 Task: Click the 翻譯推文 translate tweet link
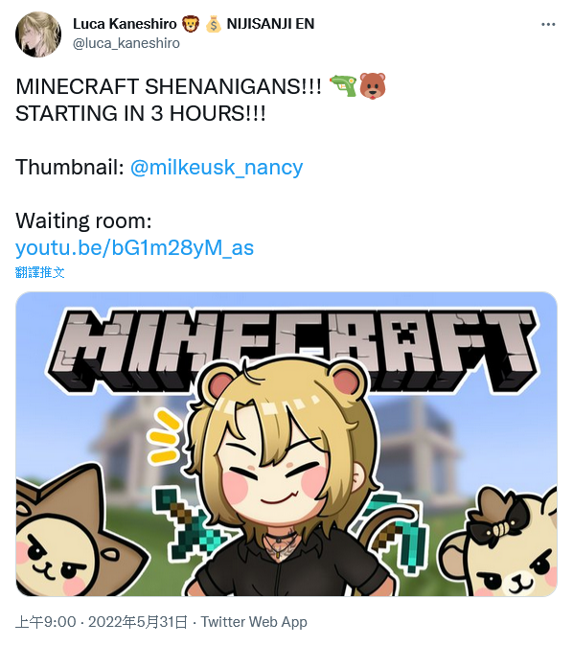pyautogui.click(x=40, y=272)
